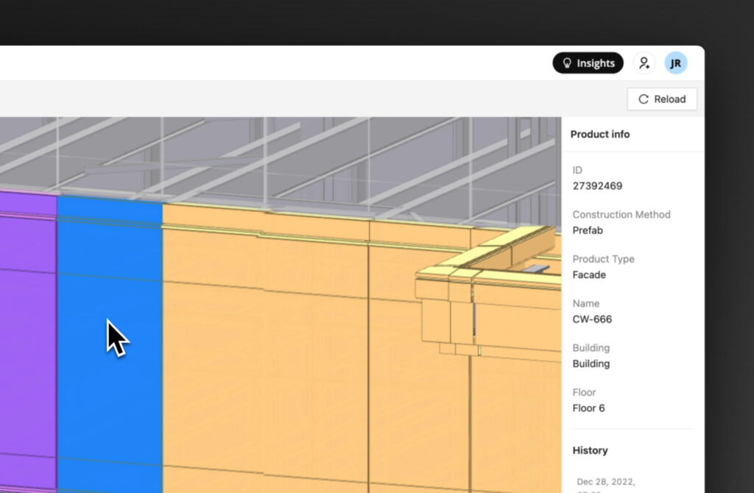Image resolution: width=754 pixels, height=493 pixels.
Task: Click the Product Type value Facade
Action: 589,275
